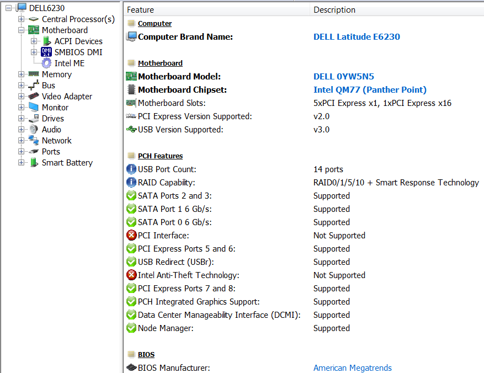Click the Monitor icon in the tree
The width and height of the screenshot is (484, 373).
click(x=34, y=108)
